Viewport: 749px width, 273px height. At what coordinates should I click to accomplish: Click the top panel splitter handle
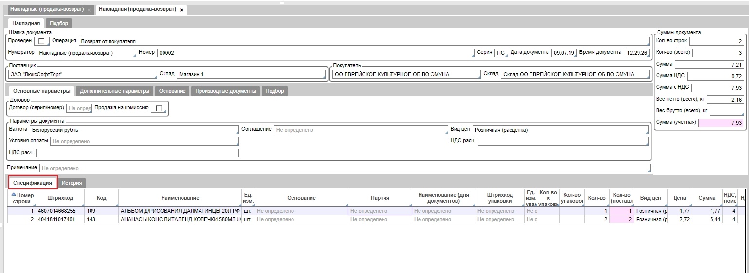pyautogui.click(x=281, y=2)
